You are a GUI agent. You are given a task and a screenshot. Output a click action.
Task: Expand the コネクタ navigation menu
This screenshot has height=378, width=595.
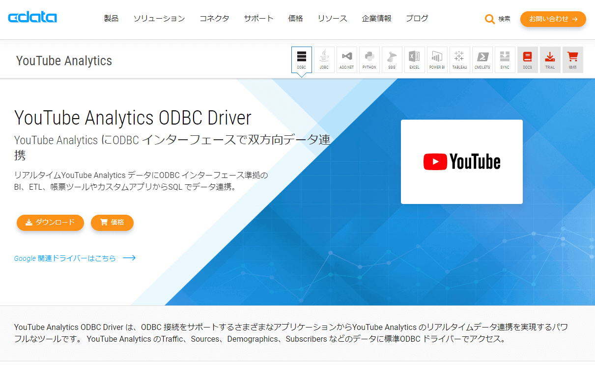point(214,19)
